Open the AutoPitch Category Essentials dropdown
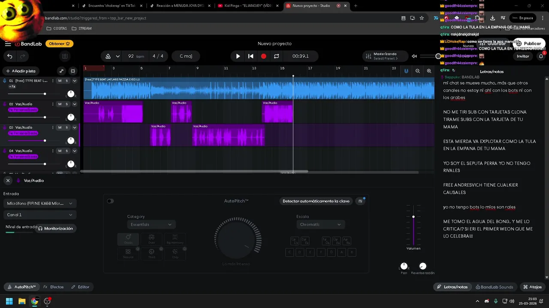This screenshot has height=308, width=549. tap(151, 225)
